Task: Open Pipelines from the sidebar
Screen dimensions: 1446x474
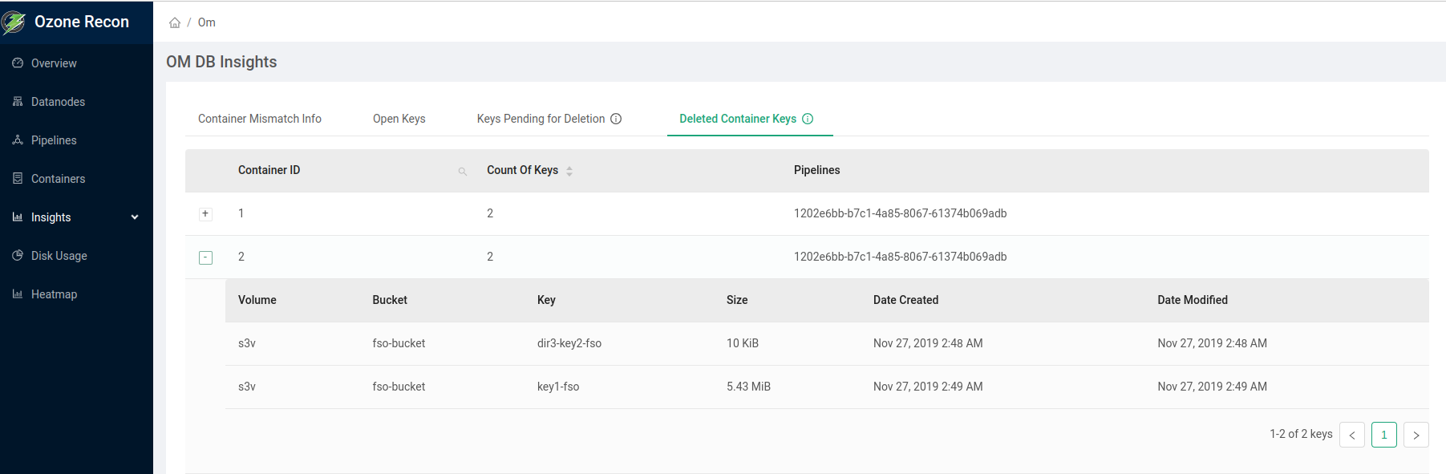Action: coord(54,140)
